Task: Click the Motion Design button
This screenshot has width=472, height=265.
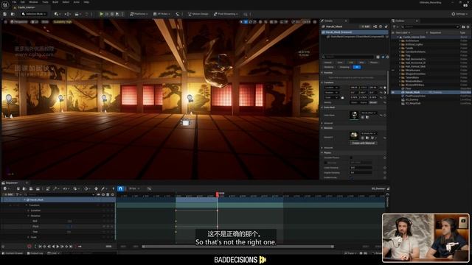Action: click(198, 14)
